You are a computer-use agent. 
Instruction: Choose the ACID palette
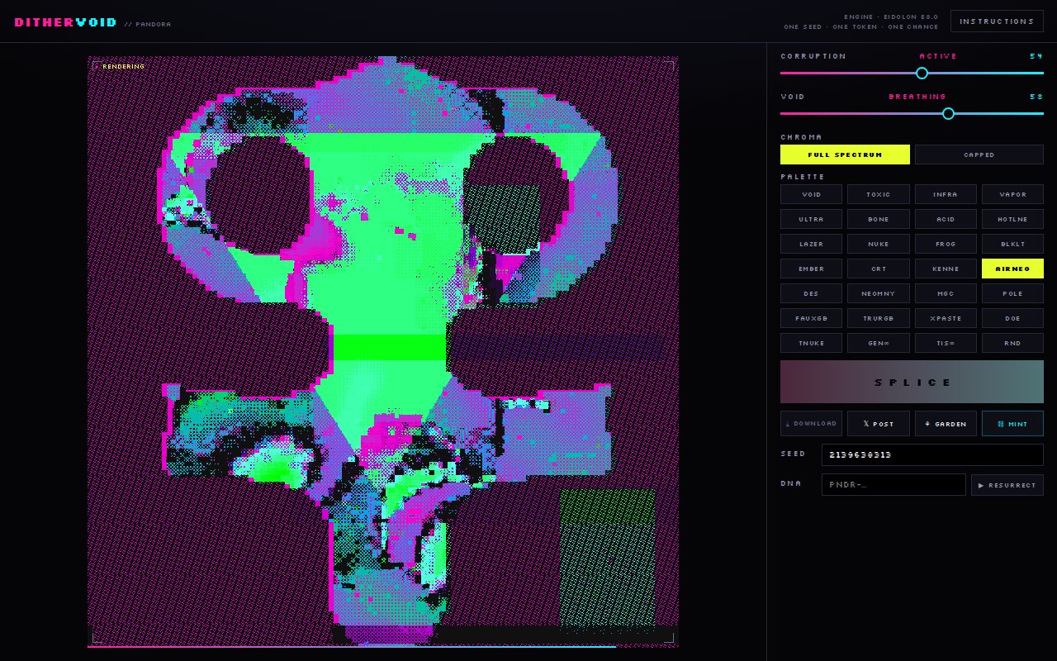coord(946,219)
